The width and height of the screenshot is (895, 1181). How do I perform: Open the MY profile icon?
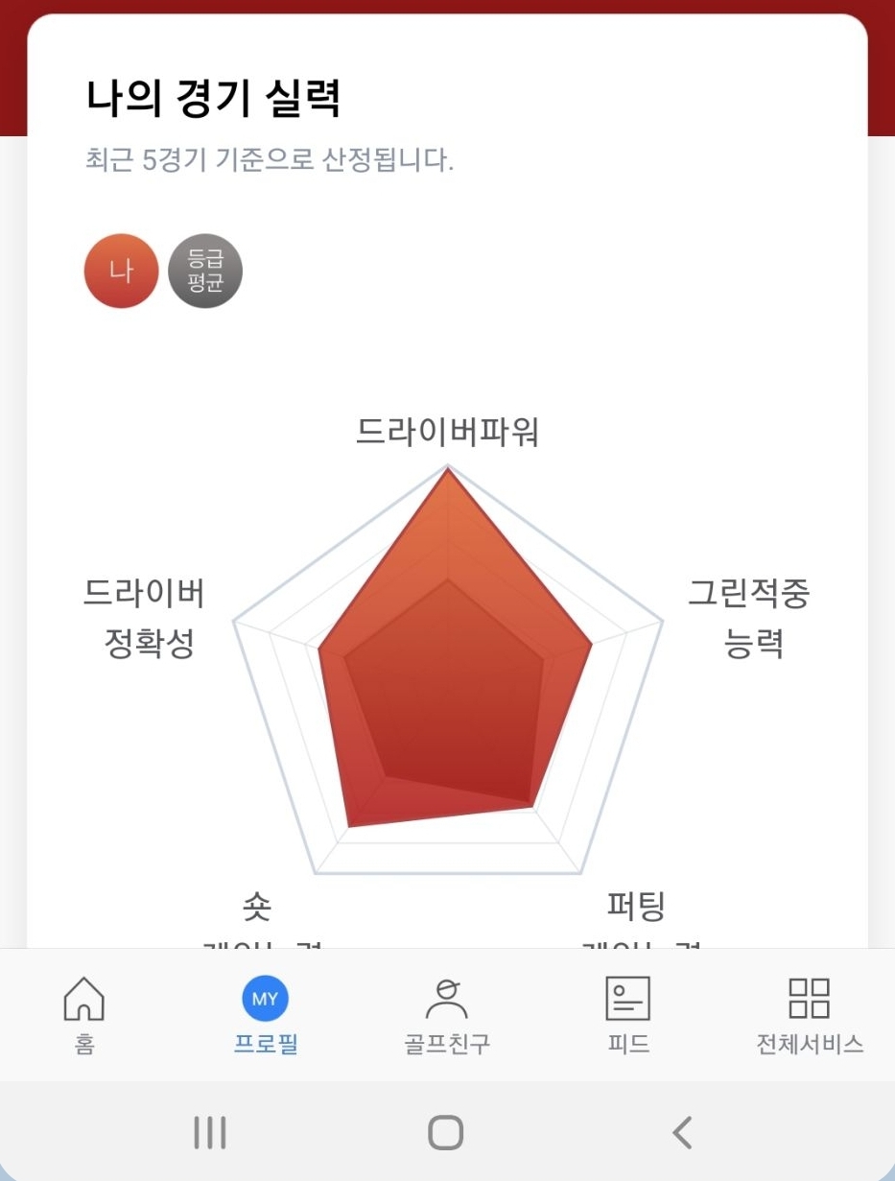[265, 999]
